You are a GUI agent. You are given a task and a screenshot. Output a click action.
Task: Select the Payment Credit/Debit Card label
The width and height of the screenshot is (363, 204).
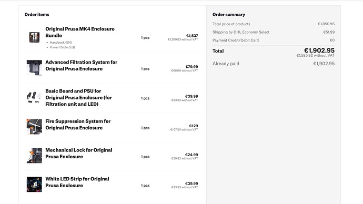point(236,40)
